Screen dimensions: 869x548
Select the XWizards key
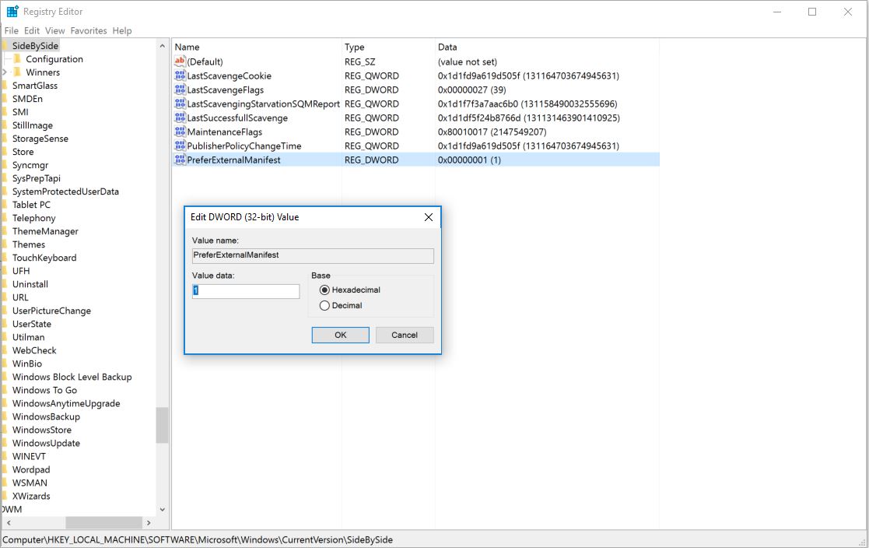point(31,496)
